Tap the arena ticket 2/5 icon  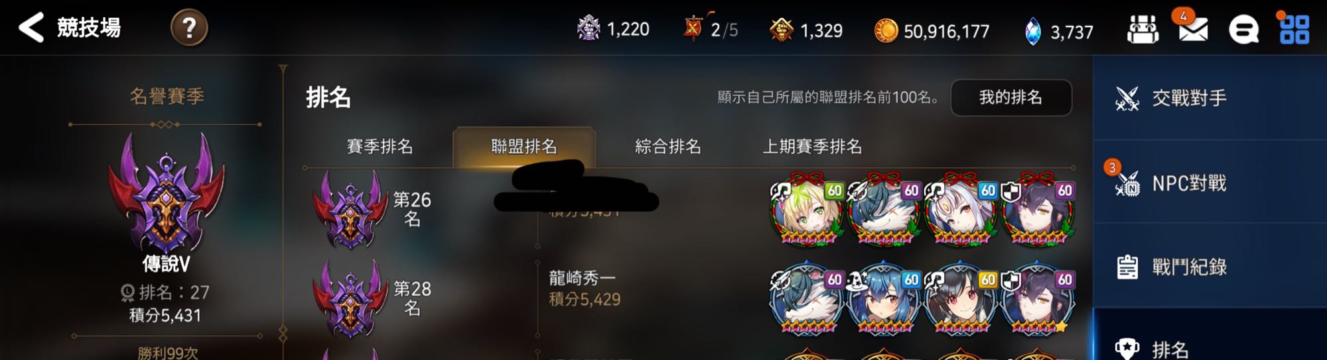(x=693, y=28)
